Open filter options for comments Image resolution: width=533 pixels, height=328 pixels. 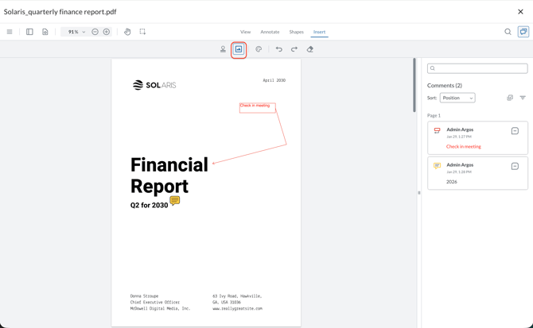[x=523, y=98]
